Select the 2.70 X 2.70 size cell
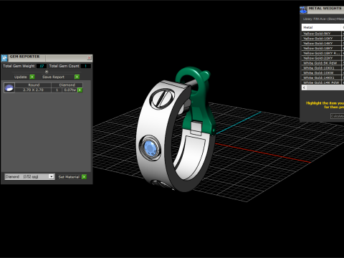The height and width of the screenshot is (258, 344). point(33,90)
